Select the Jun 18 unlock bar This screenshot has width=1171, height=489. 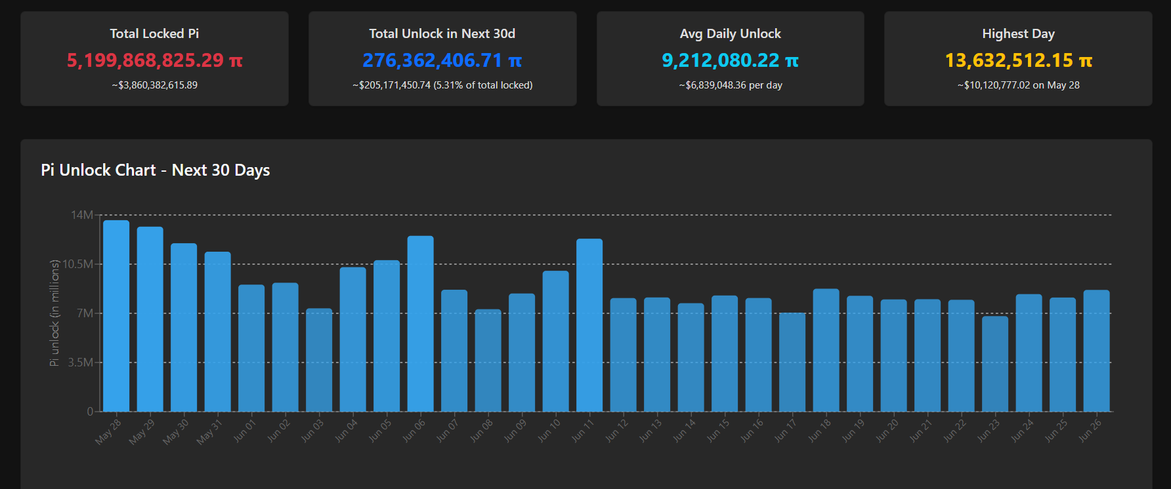click(826, 350)
